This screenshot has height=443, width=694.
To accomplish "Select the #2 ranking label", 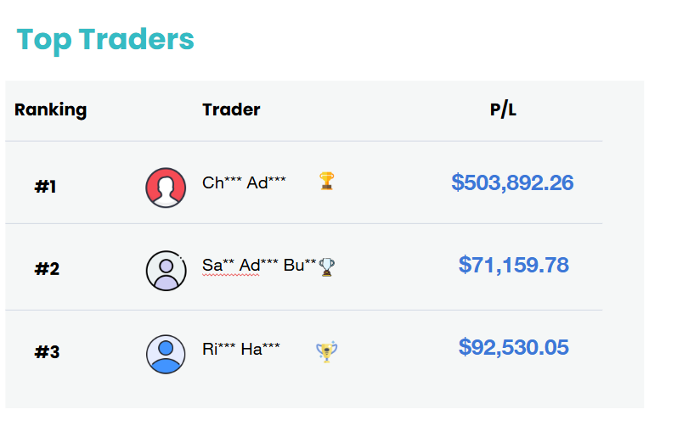I will 47,269.
